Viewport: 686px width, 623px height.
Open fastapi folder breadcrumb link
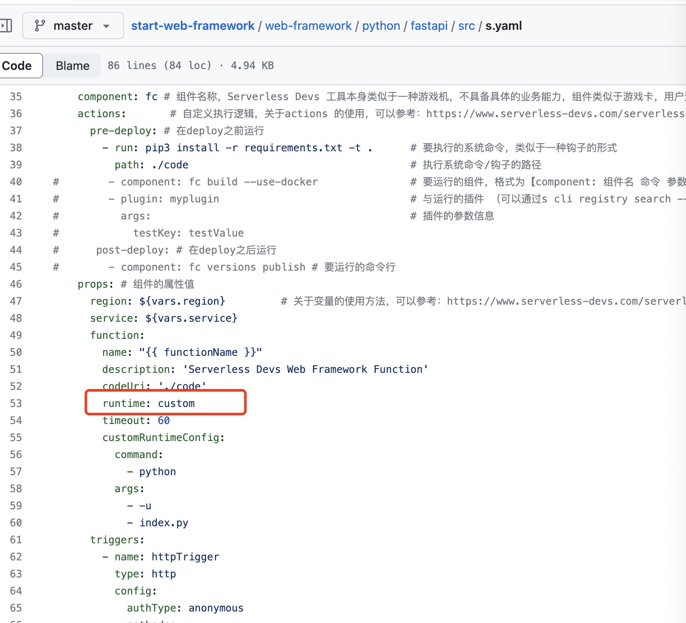(x=429, y=26)
